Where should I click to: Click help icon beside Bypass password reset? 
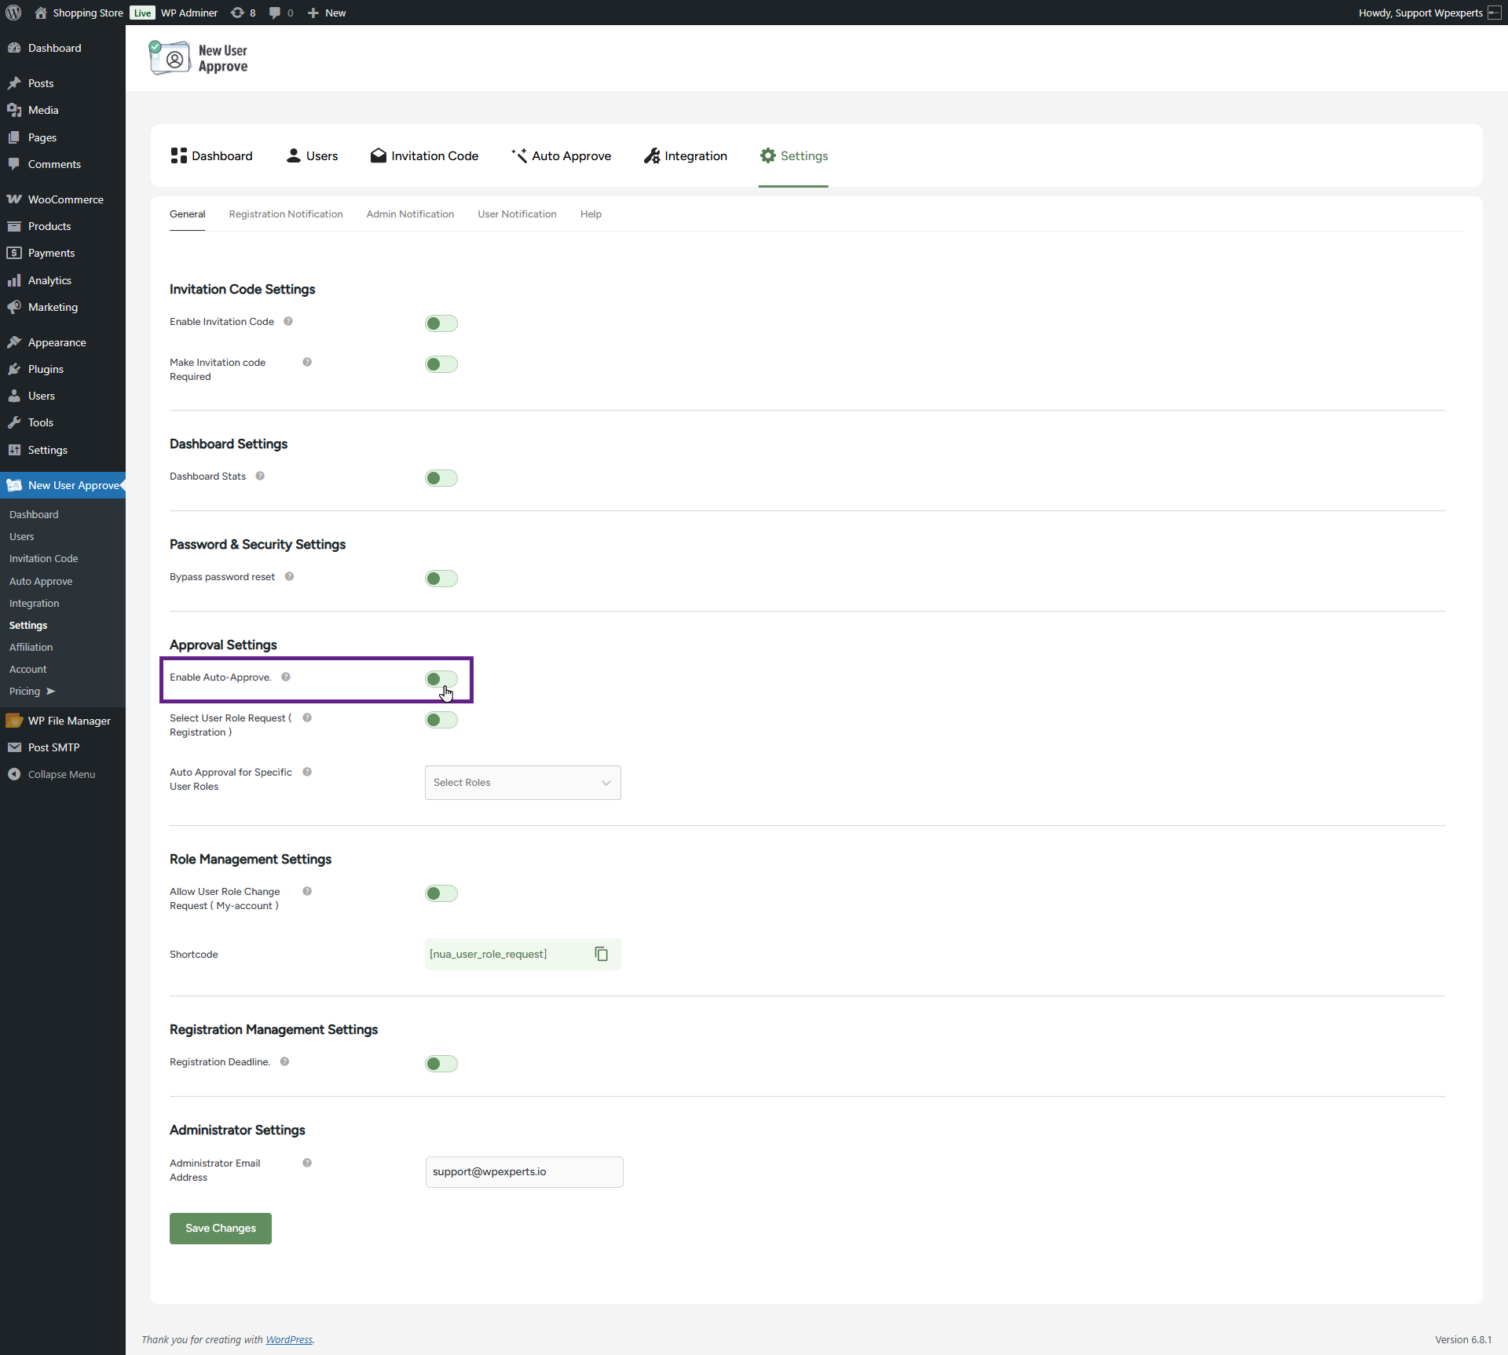289,576
